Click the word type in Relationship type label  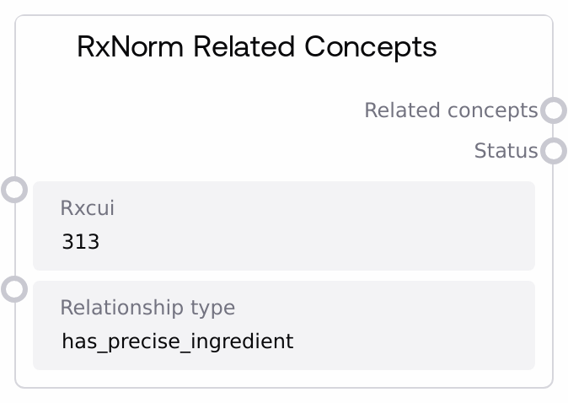tap(212, 308)
